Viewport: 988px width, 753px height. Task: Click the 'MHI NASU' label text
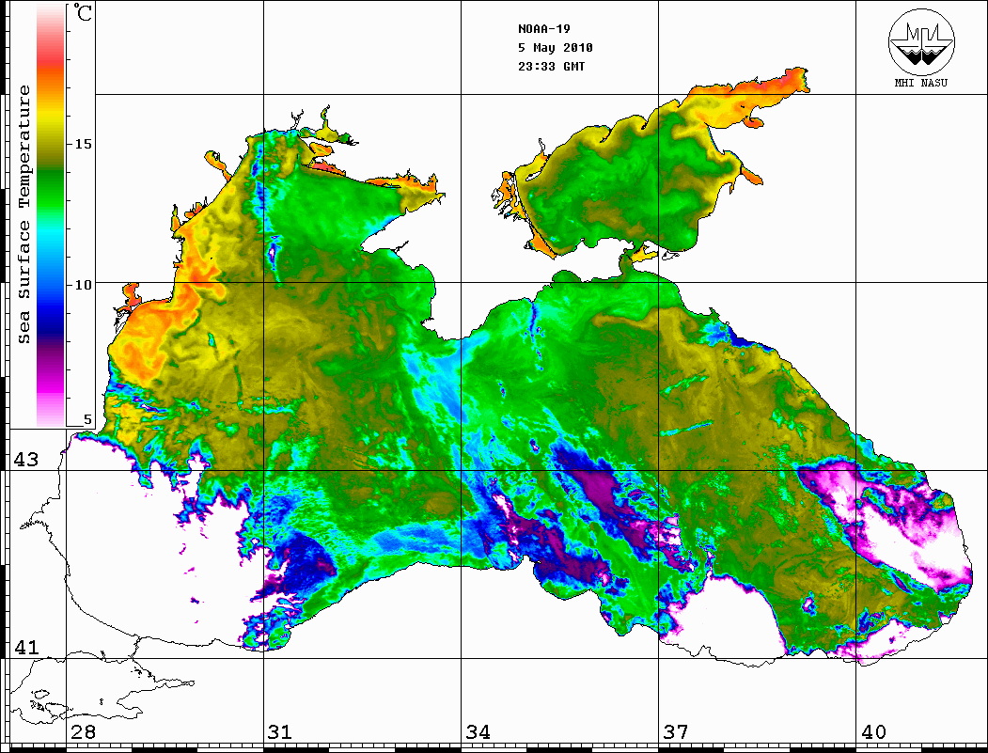(921, 83)
